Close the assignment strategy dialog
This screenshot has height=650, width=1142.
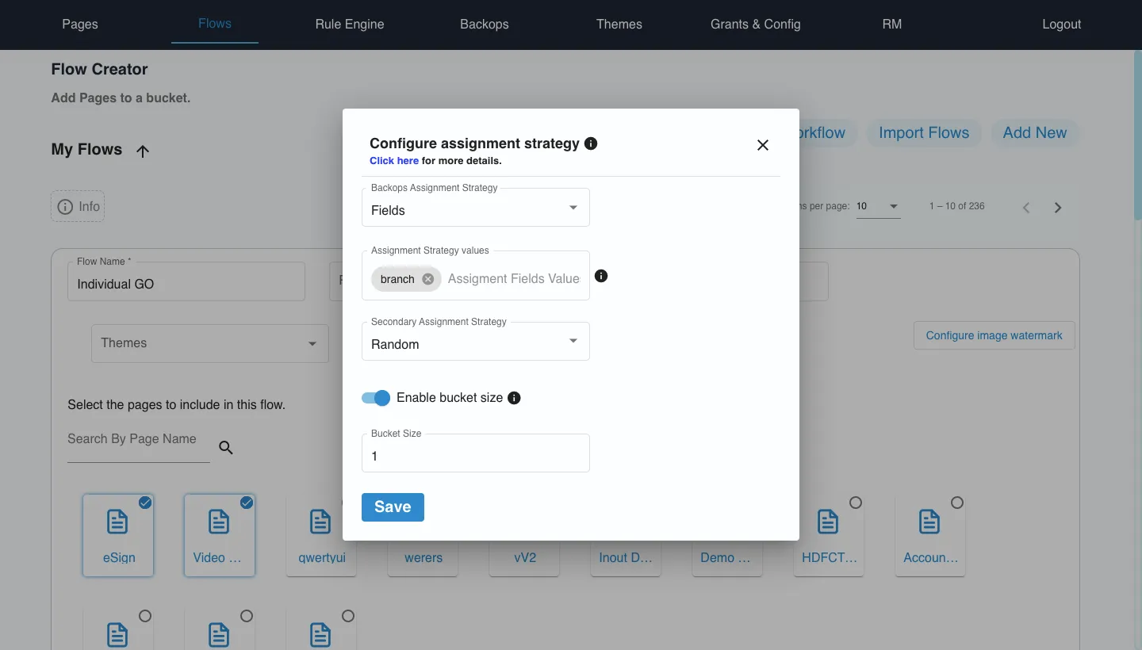(763, 145)
